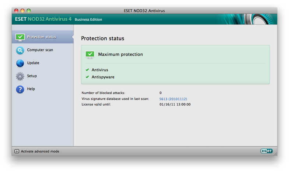Image resolution: width=289 pixels, height=172 pixels.
Task: Select the Protection status menu label
Action: coord(41,37)
